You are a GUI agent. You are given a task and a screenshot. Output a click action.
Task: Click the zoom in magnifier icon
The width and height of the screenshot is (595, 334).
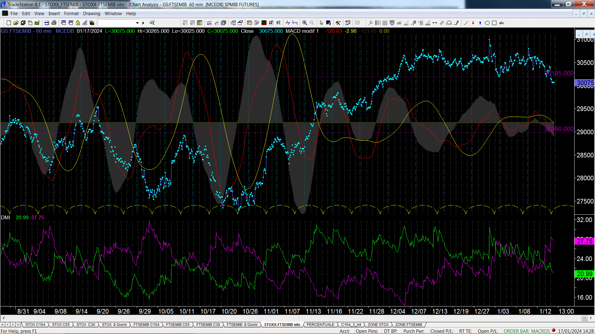coord(305,23)
